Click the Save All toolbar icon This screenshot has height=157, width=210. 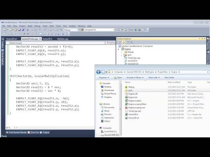coord(23,30)
